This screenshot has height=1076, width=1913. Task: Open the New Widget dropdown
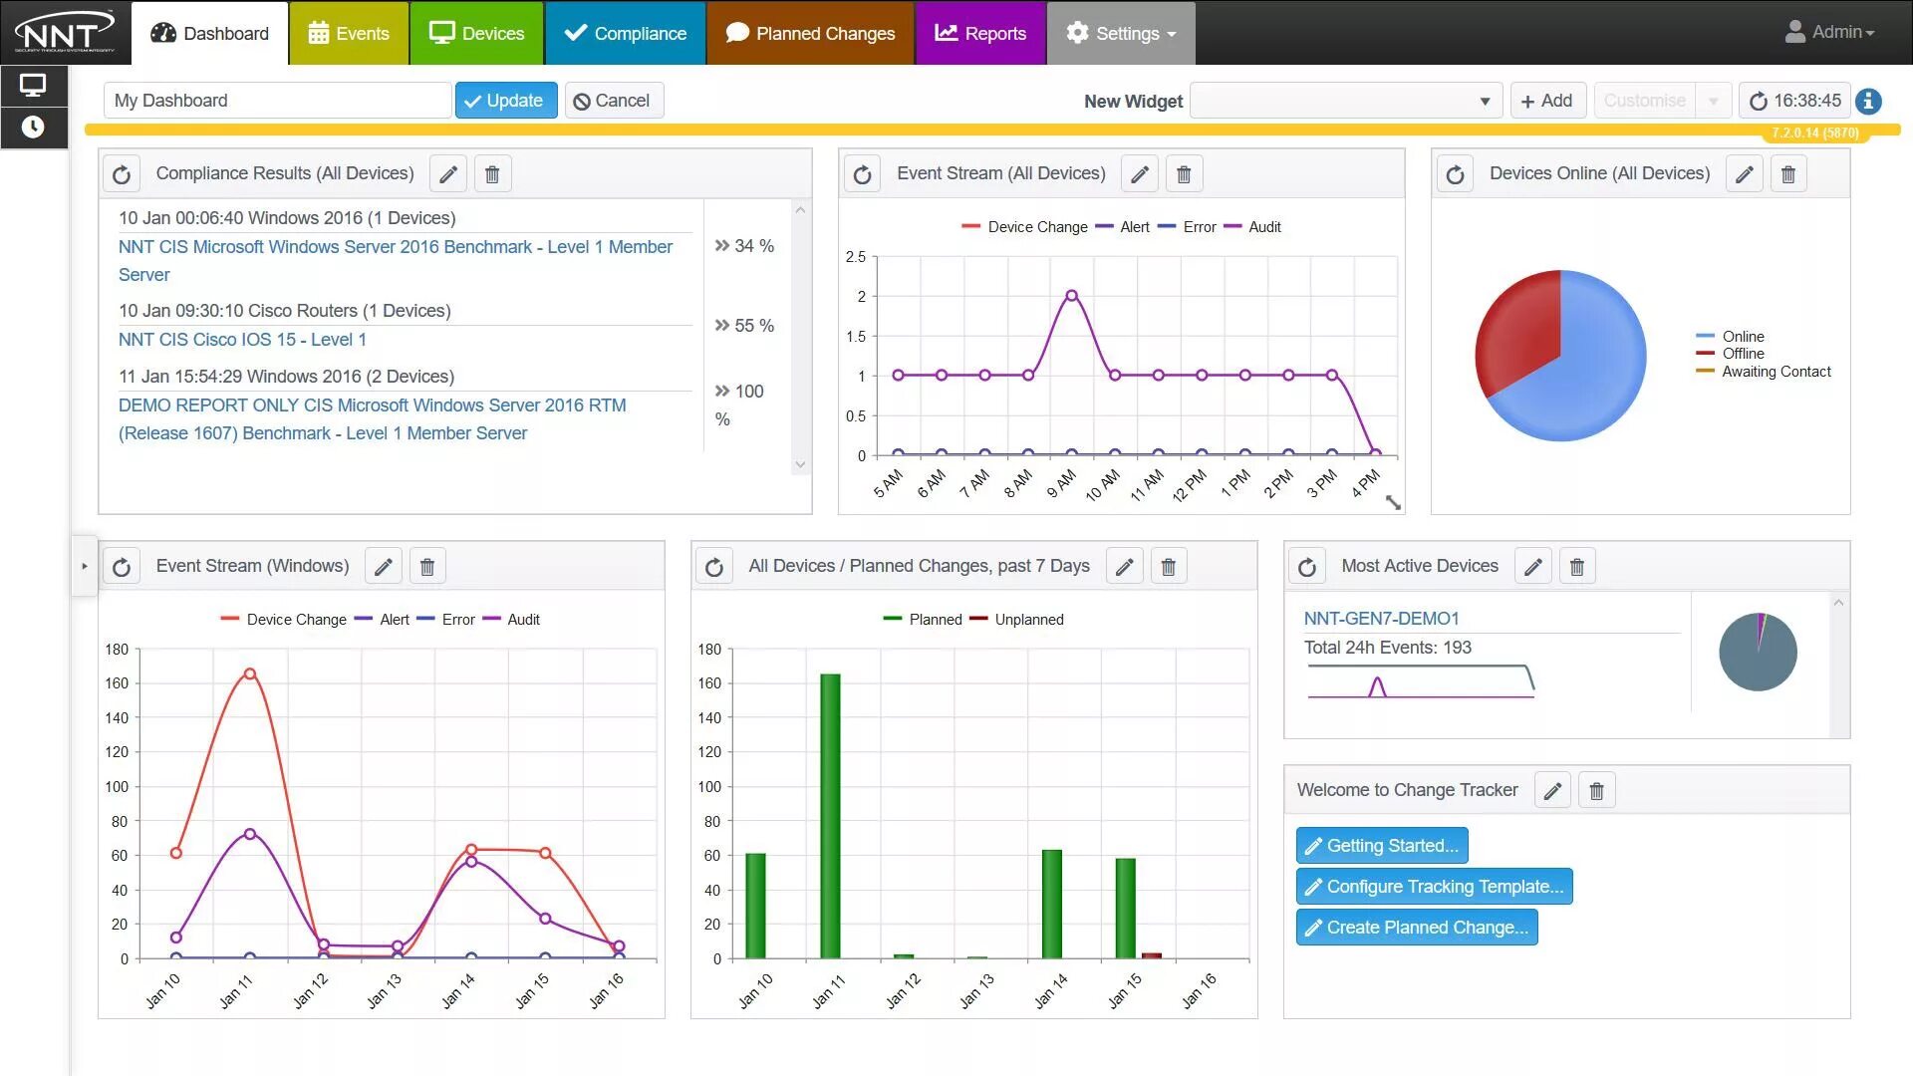pyautogui.click(x=1345, y=101)
